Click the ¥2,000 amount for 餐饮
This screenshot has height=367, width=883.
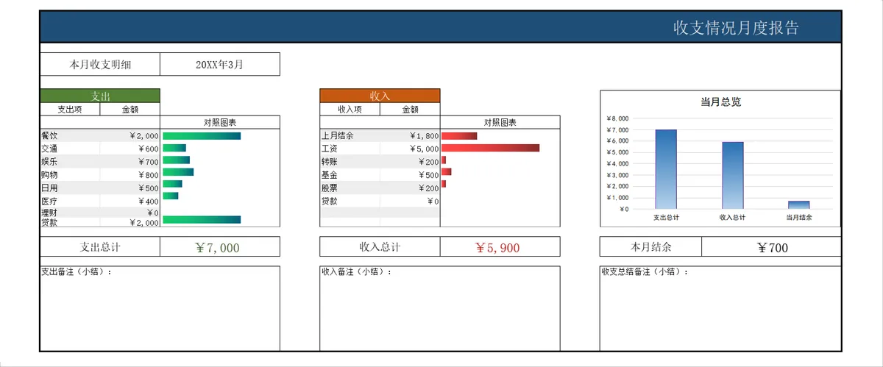130,135
